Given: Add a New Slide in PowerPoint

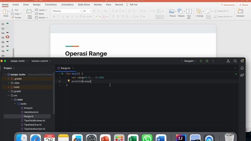Looking at the screenshot, I should [30, 14].
